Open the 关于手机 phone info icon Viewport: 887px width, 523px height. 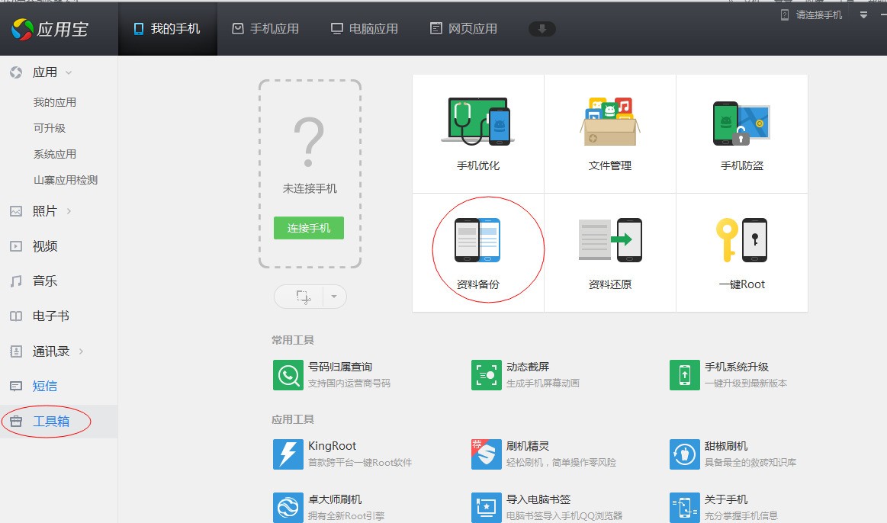click(684, 507)
